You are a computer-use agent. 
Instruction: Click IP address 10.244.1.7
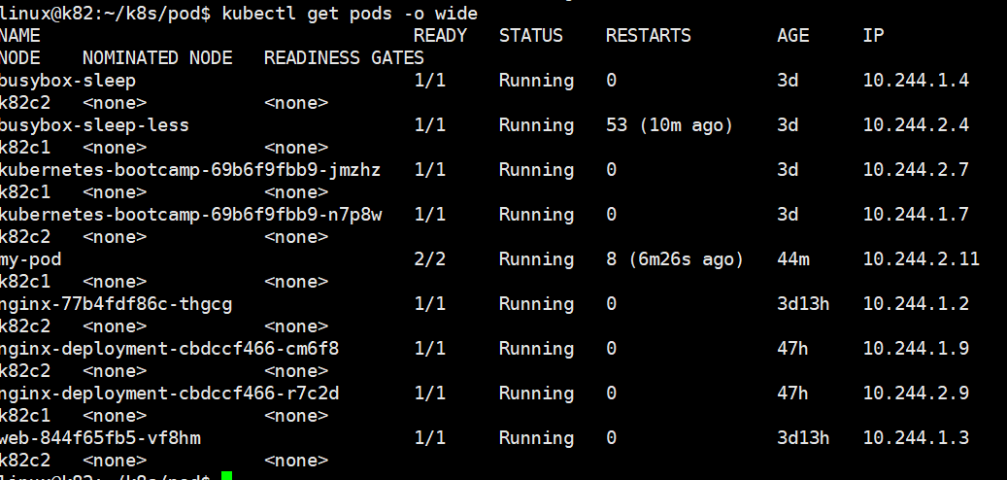pos(916,215)
